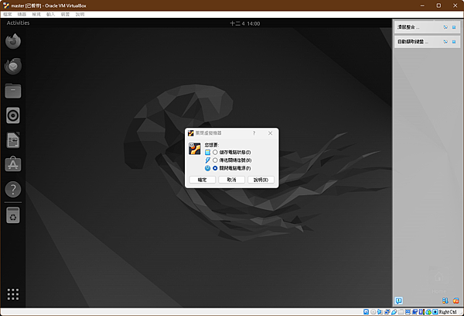Confirm the dialog with the 確定 button
The height and width of the screenshot is (316, 464).
(202, 180)
